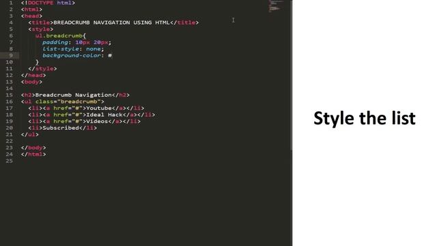Click the closing head tag
The image size is (437, 246).
[x=33, y=75]
